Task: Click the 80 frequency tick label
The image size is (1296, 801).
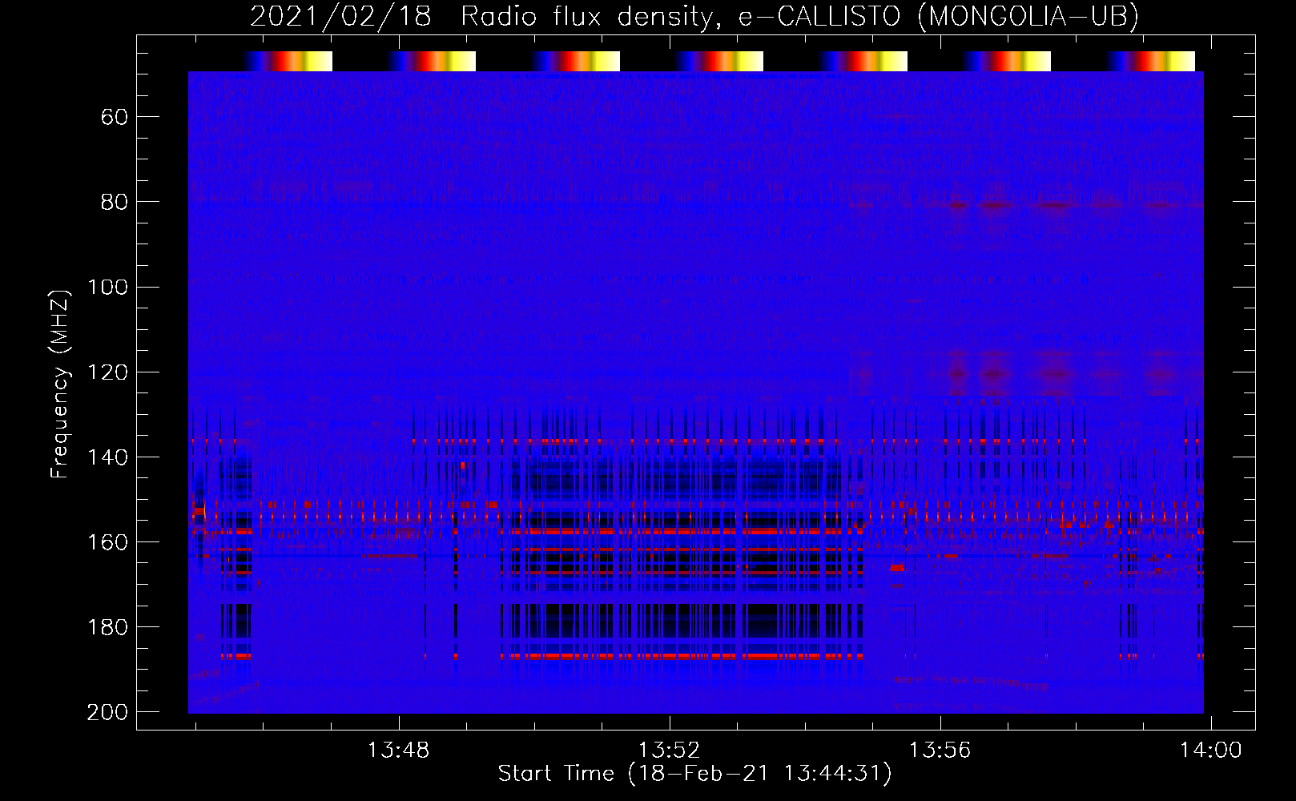Action: 115,202
